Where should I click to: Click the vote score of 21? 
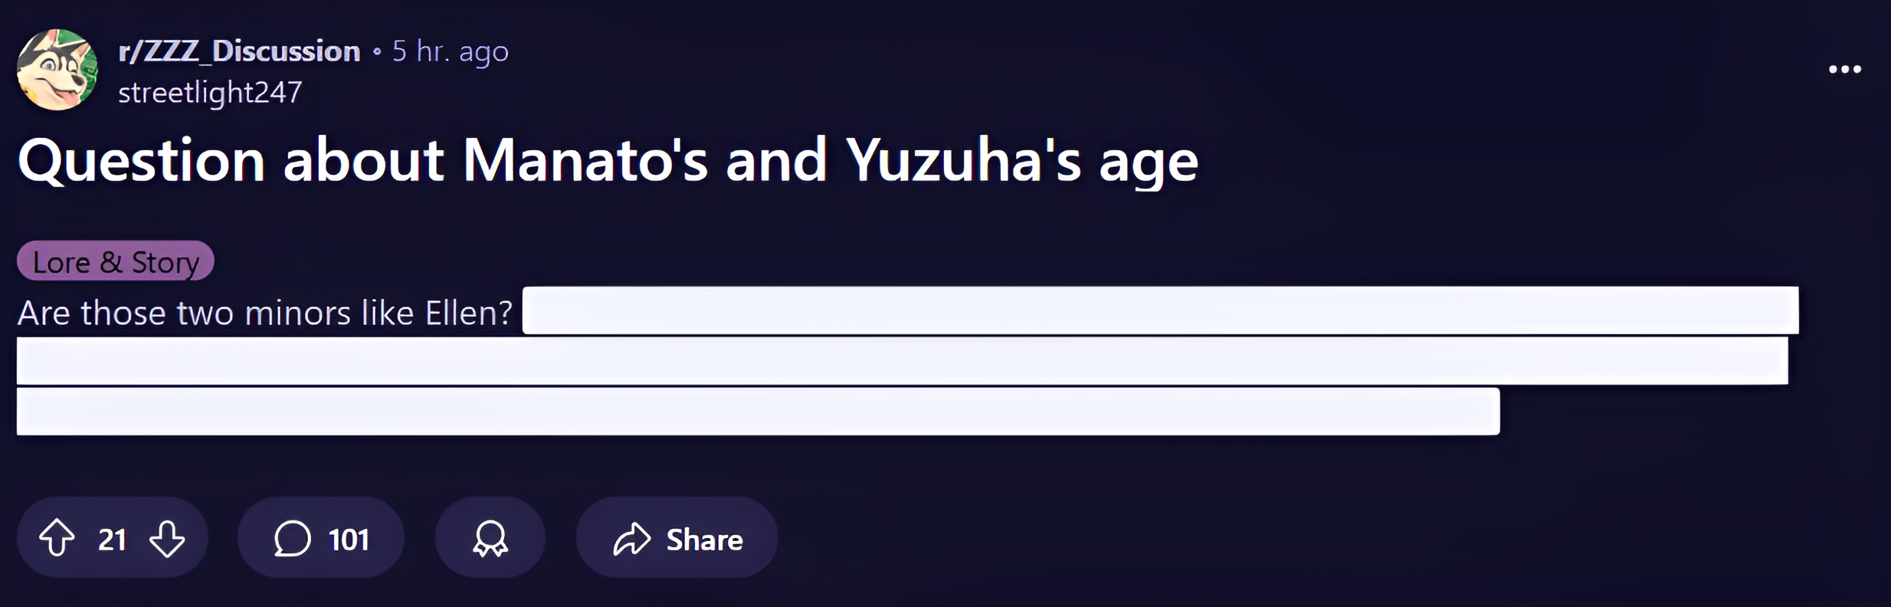pos(112,540)
